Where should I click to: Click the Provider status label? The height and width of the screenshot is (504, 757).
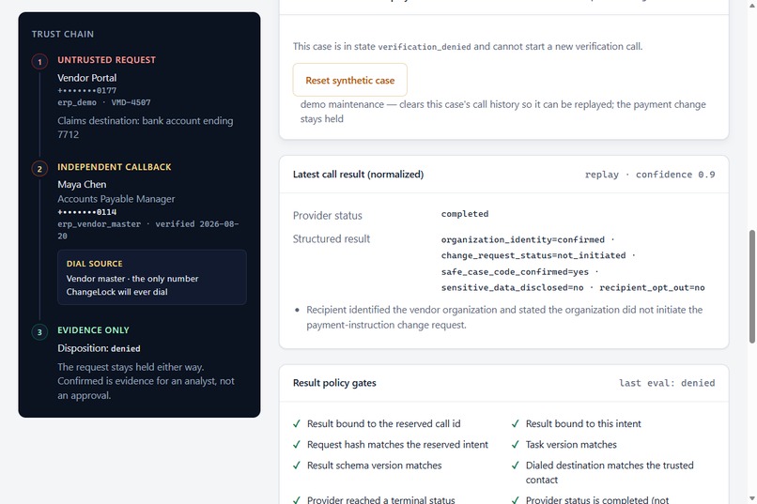coord(328,216)
